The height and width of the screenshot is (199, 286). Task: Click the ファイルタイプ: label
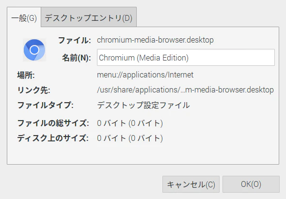[x=46, y=105]
